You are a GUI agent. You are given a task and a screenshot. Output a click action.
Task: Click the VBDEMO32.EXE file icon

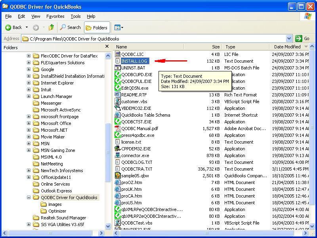tap(118, 108)
